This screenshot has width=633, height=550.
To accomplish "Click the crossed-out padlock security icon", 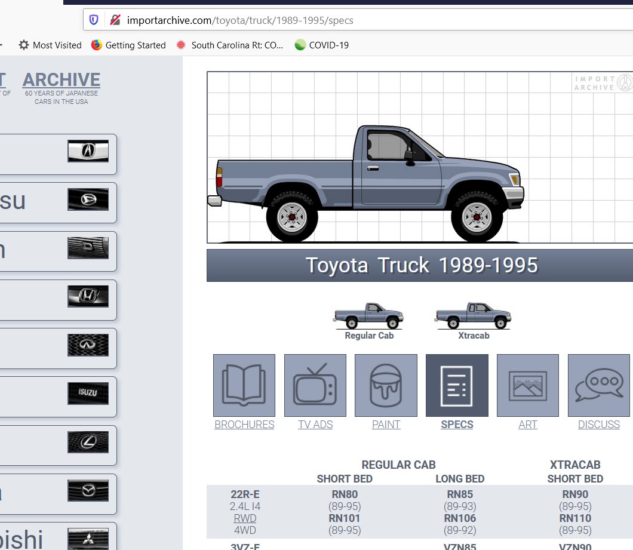I will 115,20.
